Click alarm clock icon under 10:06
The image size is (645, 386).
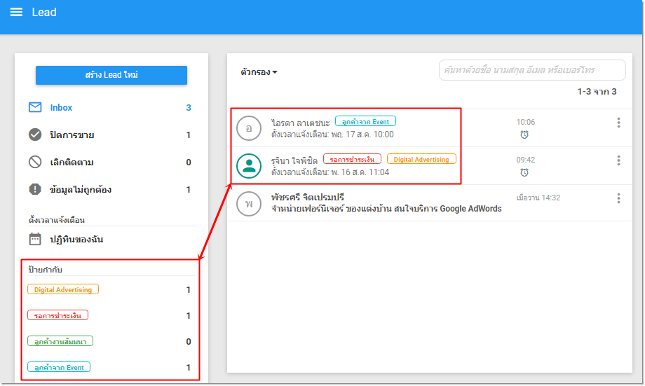pos(524,135)
